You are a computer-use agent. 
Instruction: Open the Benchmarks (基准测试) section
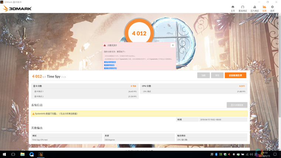coord(243,8)
